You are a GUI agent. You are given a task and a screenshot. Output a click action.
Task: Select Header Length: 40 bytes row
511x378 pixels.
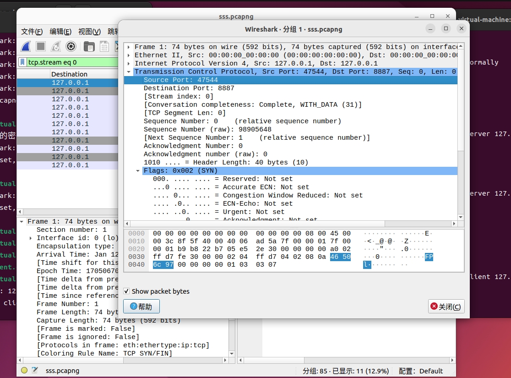click(291, 162)
